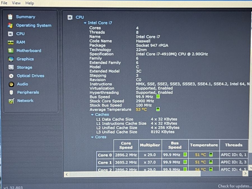
Task: Click the CPU chip icon in sidebar
Action: [x=10, y=34]
